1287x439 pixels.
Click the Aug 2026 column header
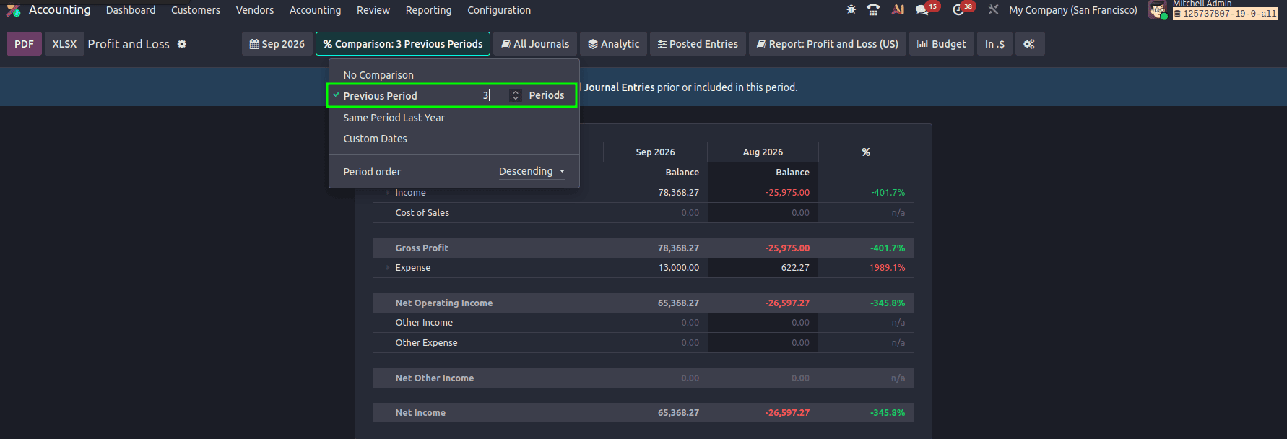pyautogui.click(x=763, y=152)
